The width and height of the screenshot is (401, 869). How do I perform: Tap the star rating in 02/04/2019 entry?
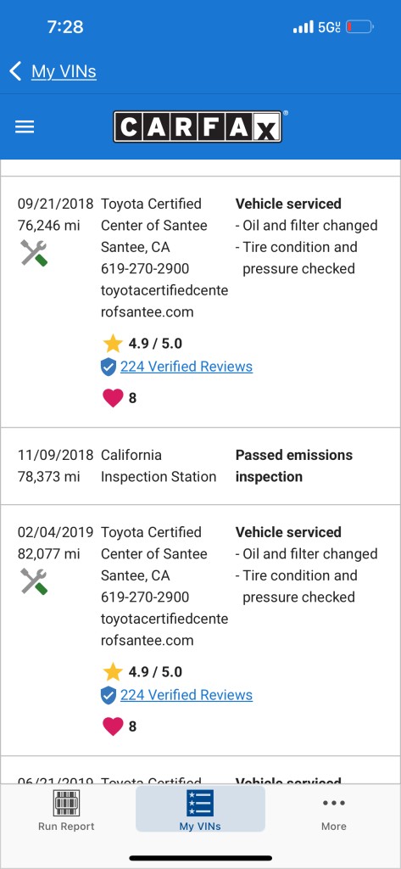click(142, 672)
